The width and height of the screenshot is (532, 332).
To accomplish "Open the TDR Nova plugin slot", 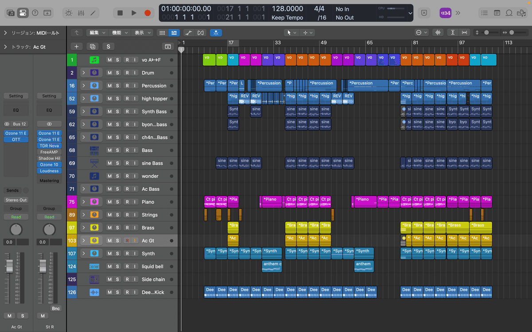I will click(49, 146).
